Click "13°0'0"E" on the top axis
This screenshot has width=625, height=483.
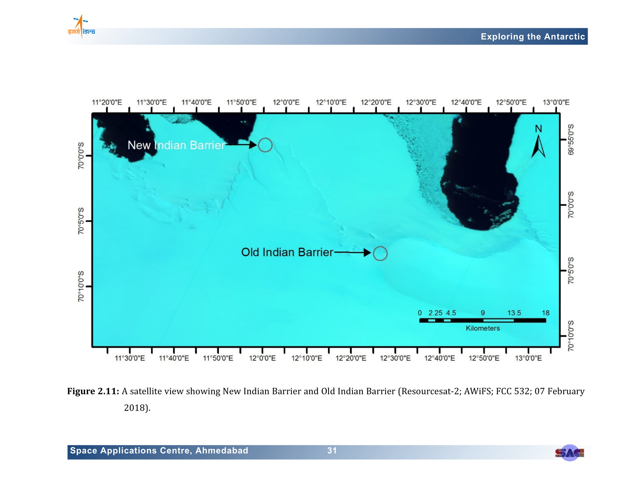coord(556,102)
